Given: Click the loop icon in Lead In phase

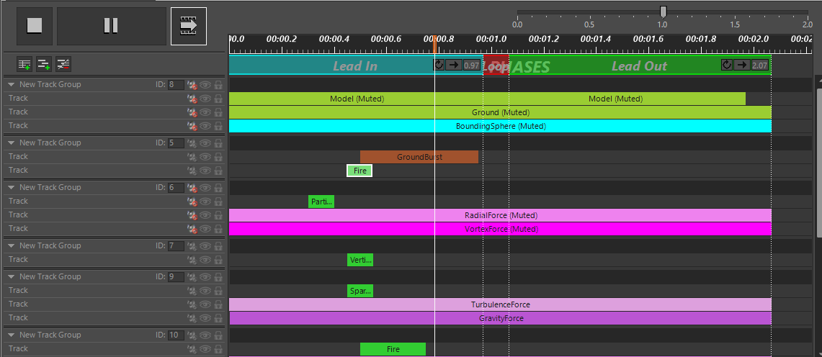Looking at the screenshot, I should [x=439, y=65].
